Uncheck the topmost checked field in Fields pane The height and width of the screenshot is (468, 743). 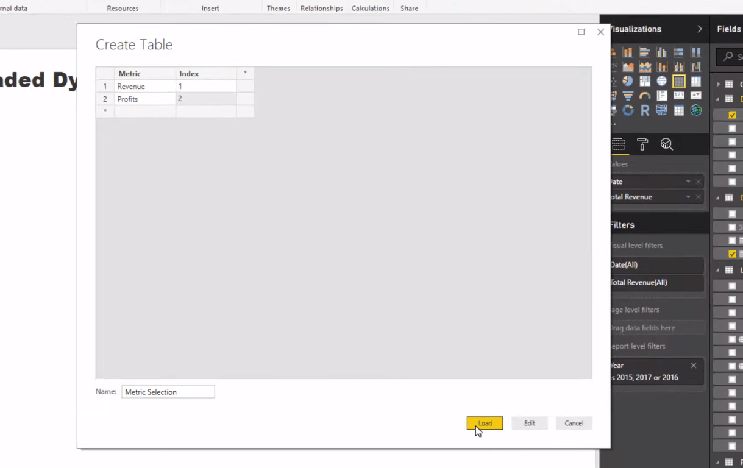click(732, 115)
